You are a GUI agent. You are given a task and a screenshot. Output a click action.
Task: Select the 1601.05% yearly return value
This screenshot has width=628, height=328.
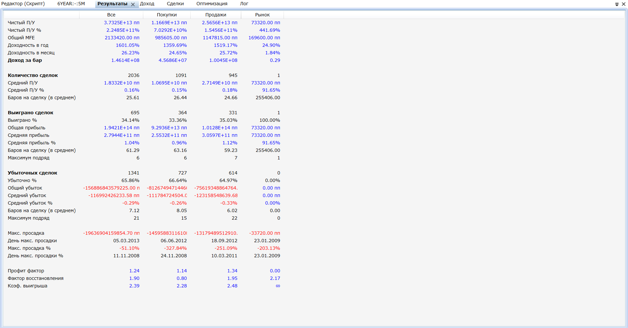point(128,45)
